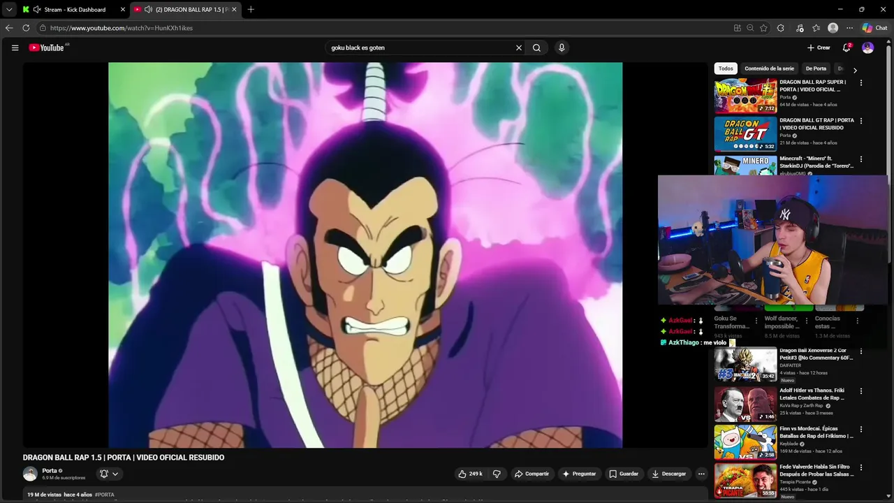The width and height of the screenshot is (894, 503).
Task: Start voice search with the microphone
Action: coord(562,48)
